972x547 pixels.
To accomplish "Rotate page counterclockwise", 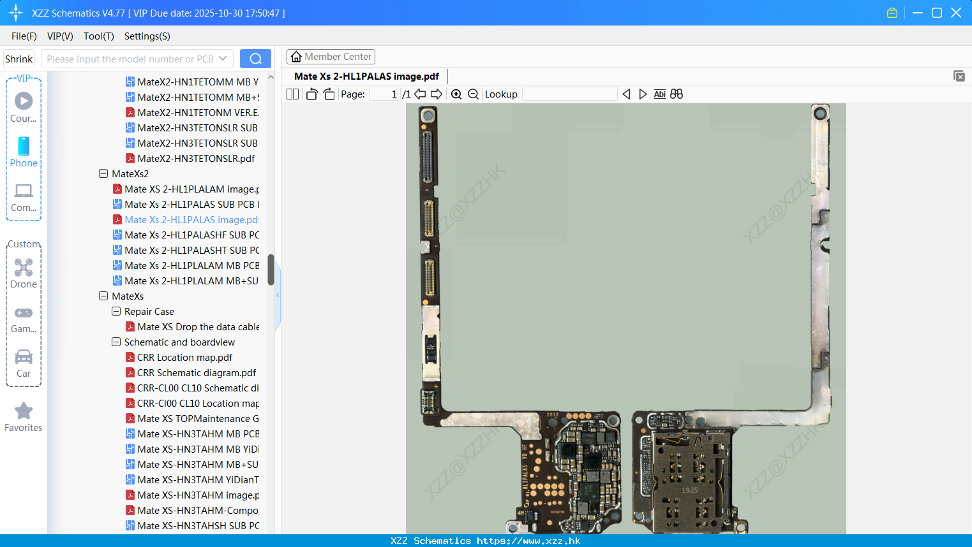I will pyautogui.click(x=311, y=94).
